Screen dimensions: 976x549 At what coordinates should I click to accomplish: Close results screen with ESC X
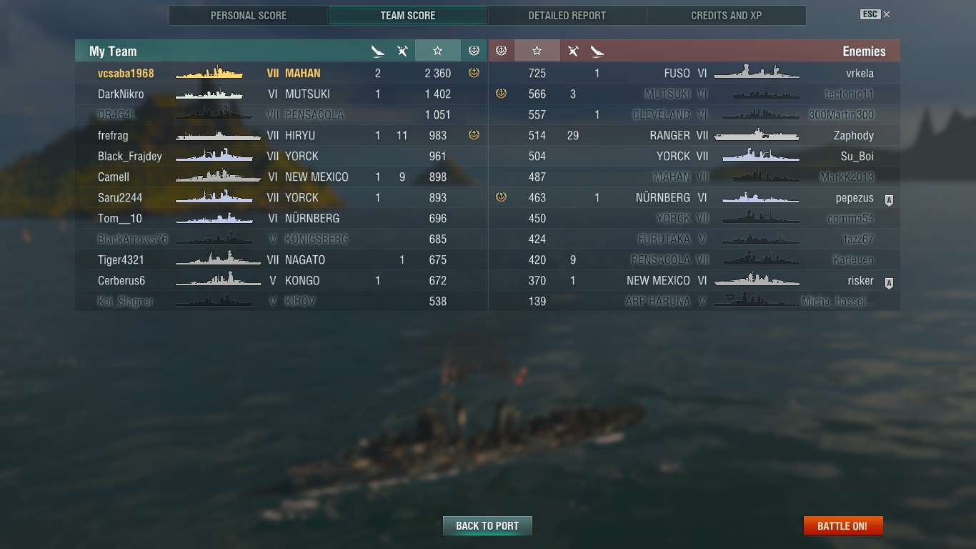tap(875, 14)
